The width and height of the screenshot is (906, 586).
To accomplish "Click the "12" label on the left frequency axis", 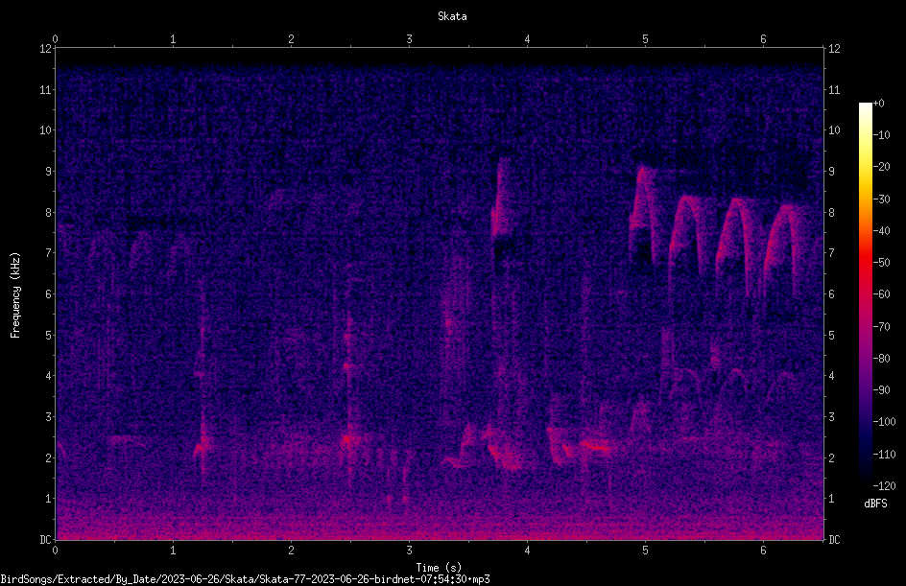I will pos(45,49).
